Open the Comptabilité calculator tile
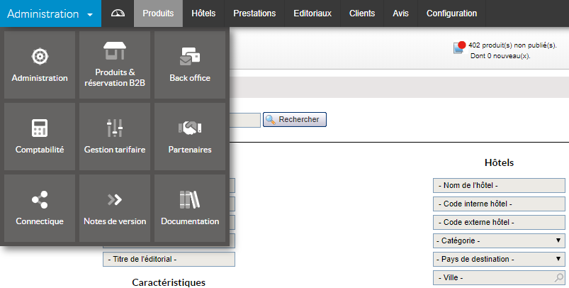Image resolution: width=569 pixels, height=288 pixels. point(40,137)
